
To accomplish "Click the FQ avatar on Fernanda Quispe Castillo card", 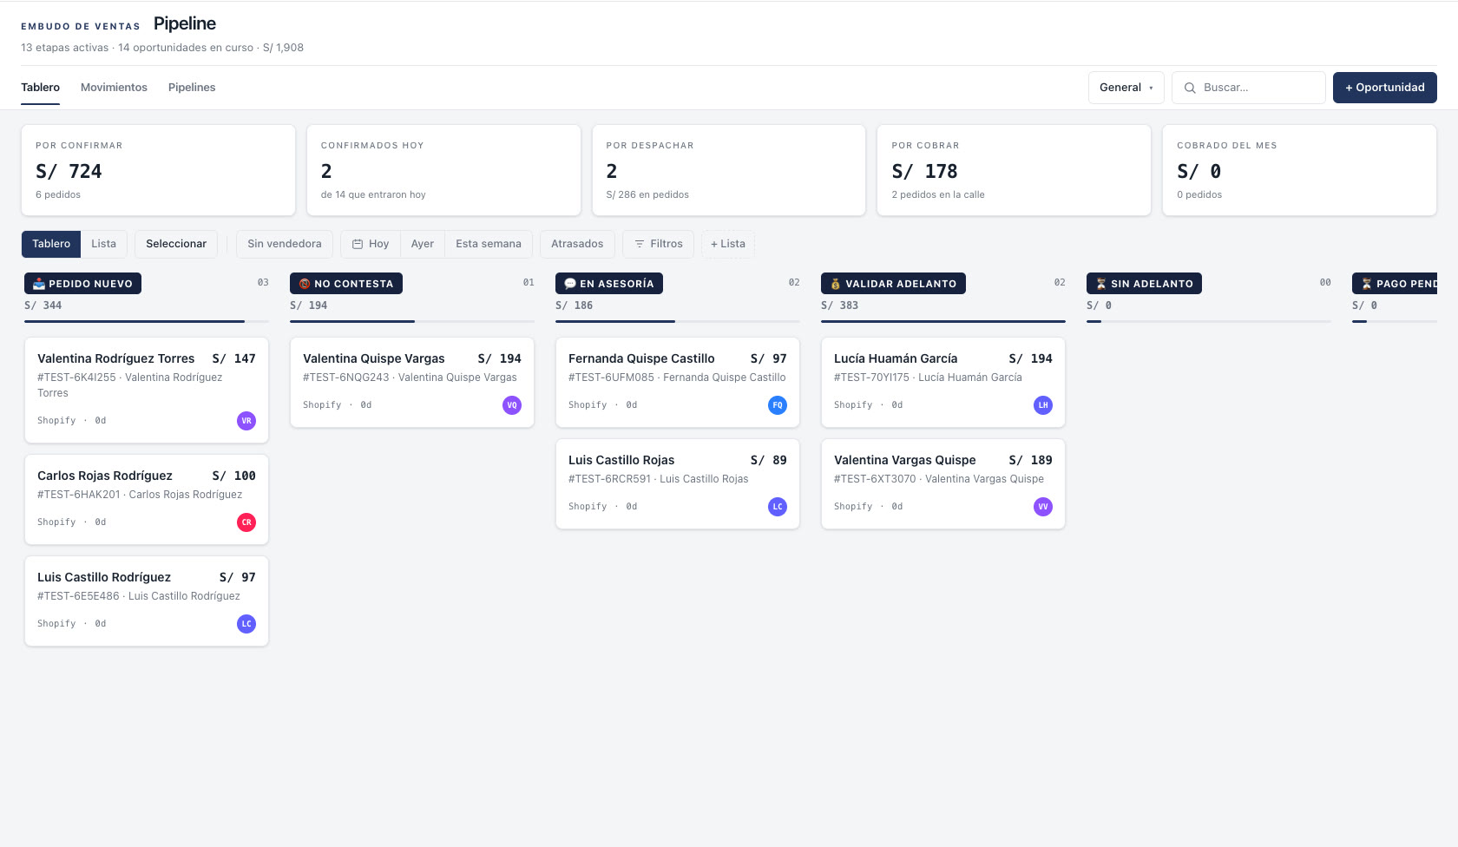I will (x=778, y=405).
